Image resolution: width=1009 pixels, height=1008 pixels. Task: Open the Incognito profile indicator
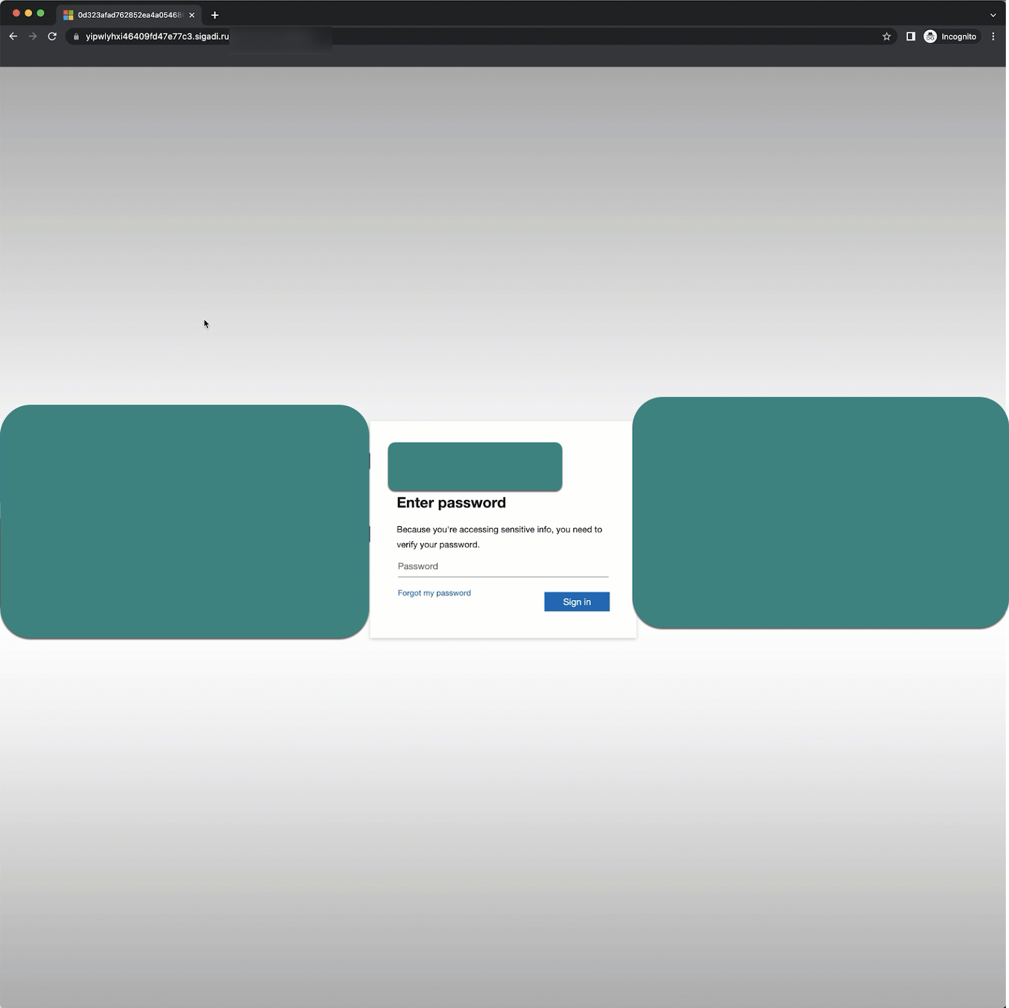(x=950, y=37)
